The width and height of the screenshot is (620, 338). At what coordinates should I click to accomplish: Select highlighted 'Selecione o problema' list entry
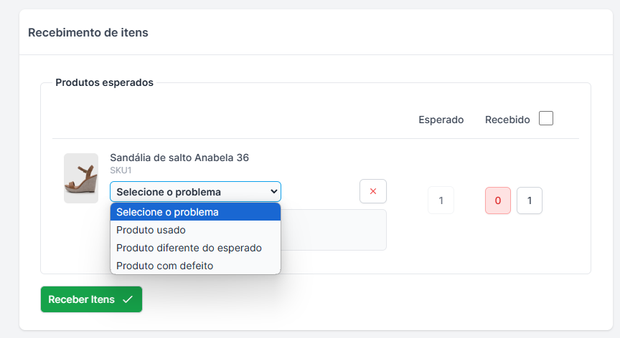point(195,212)
